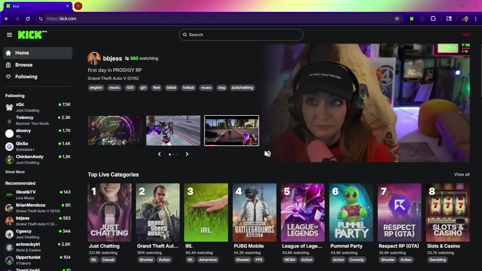Screen dimensions: 482x271
Task: Click the address bar URL kick.com
Action: pos(61,18)
